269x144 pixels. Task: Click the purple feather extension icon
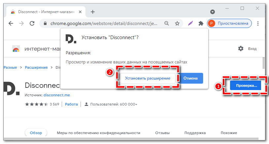pos(190,23)
